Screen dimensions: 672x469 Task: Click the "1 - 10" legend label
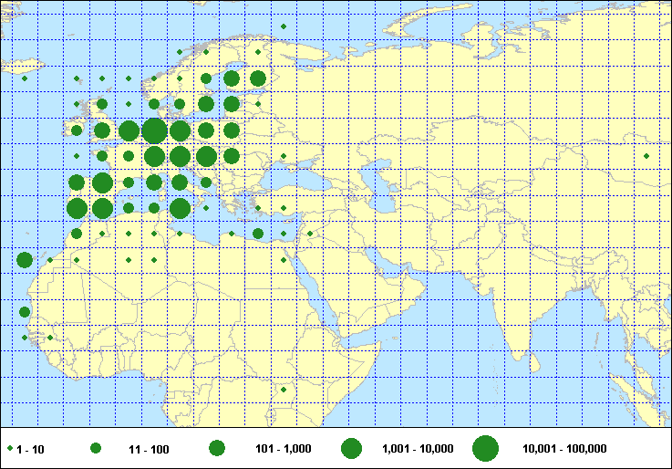click(30, 449)
